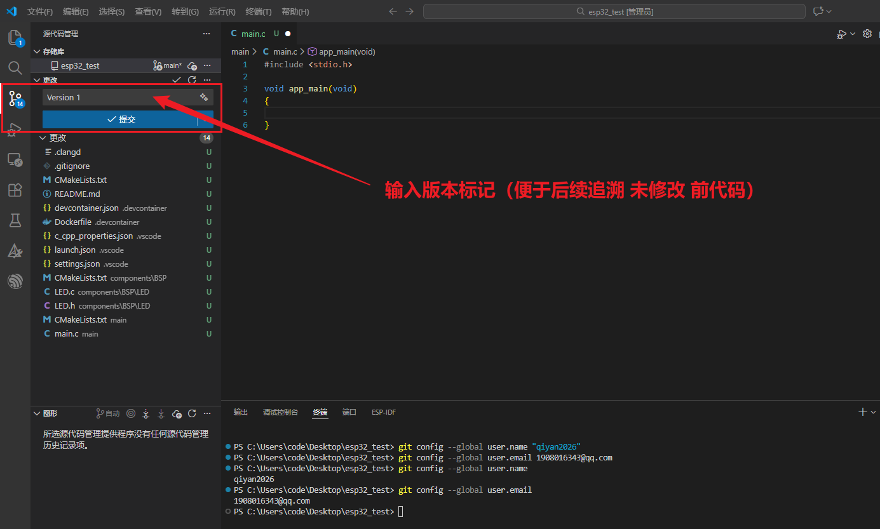Viewport: 880px width, 529px height.
Task: Click the pull icon in the 图形 panel
Action: (x=160, y=413)
